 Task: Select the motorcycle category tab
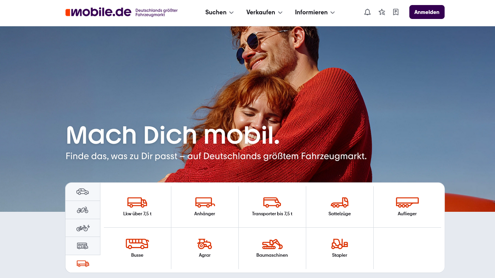coord(83,210)
